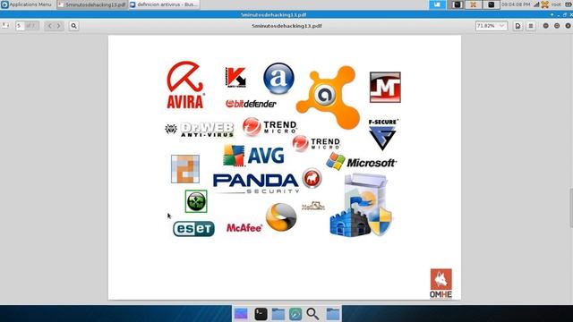This screenshot has width=573, height=322.
Task: Click the vertical scrollbar of the PDF viewer
Action: (571, 208)
